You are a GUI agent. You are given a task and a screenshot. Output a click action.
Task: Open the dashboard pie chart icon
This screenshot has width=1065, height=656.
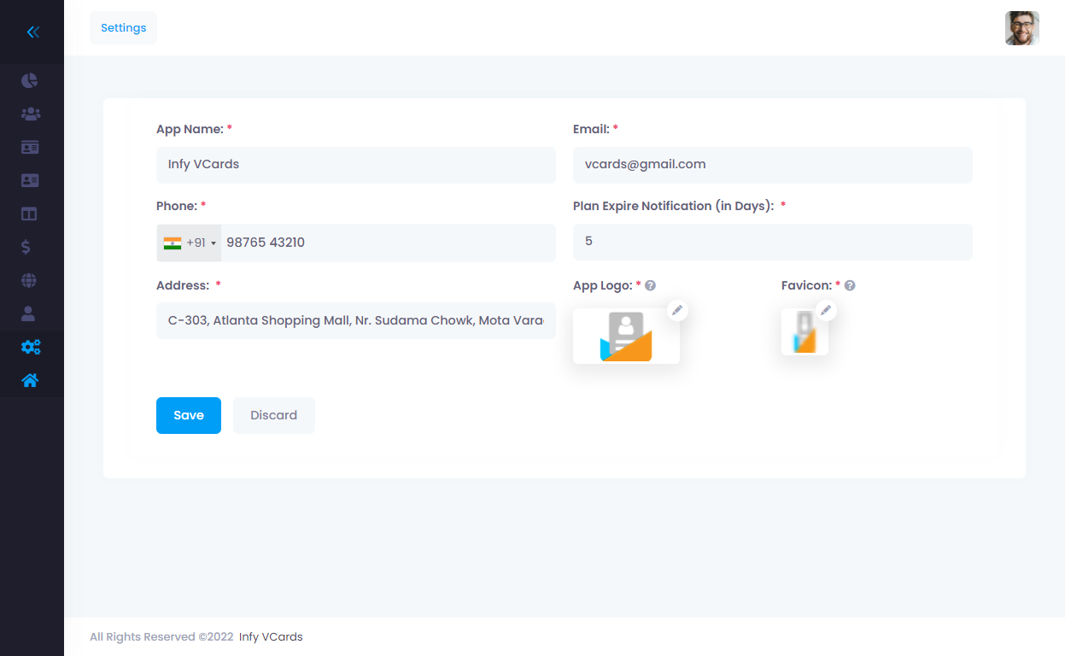coord(30,81)
